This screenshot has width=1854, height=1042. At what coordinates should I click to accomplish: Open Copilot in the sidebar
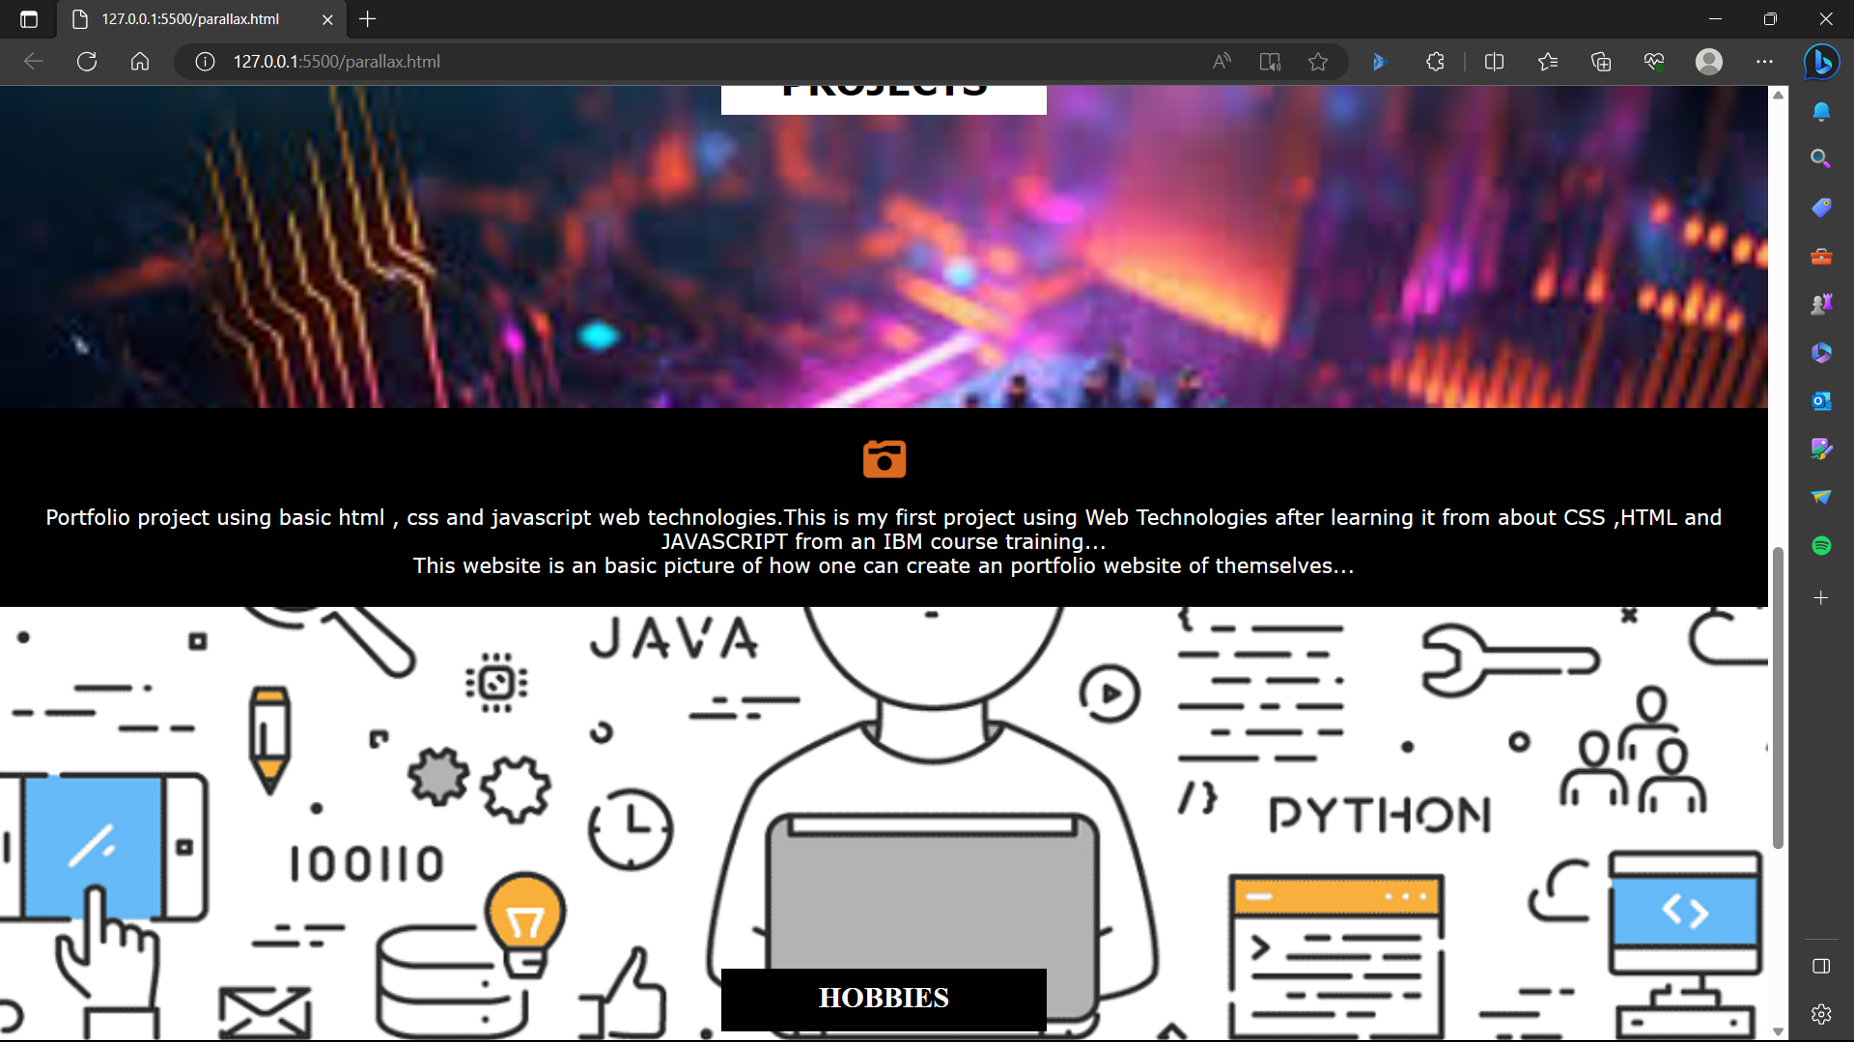click(1821, 62)
